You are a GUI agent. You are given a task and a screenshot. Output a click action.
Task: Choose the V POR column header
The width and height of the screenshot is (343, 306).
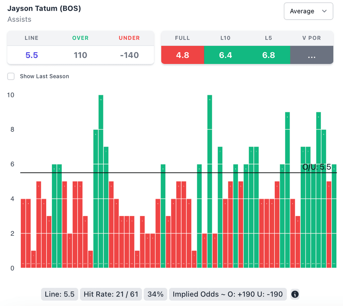312,38
